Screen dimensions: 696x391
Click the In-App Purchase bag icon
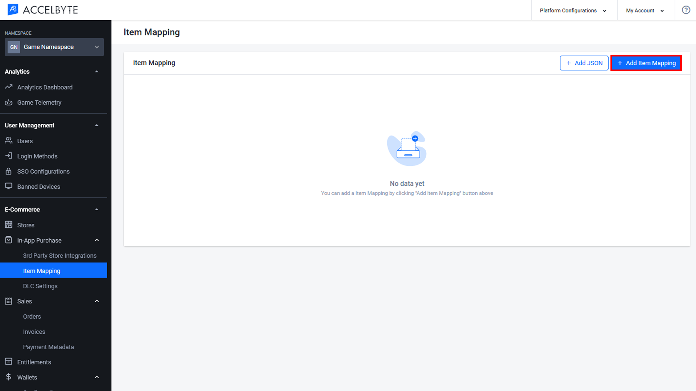(9, 240)
